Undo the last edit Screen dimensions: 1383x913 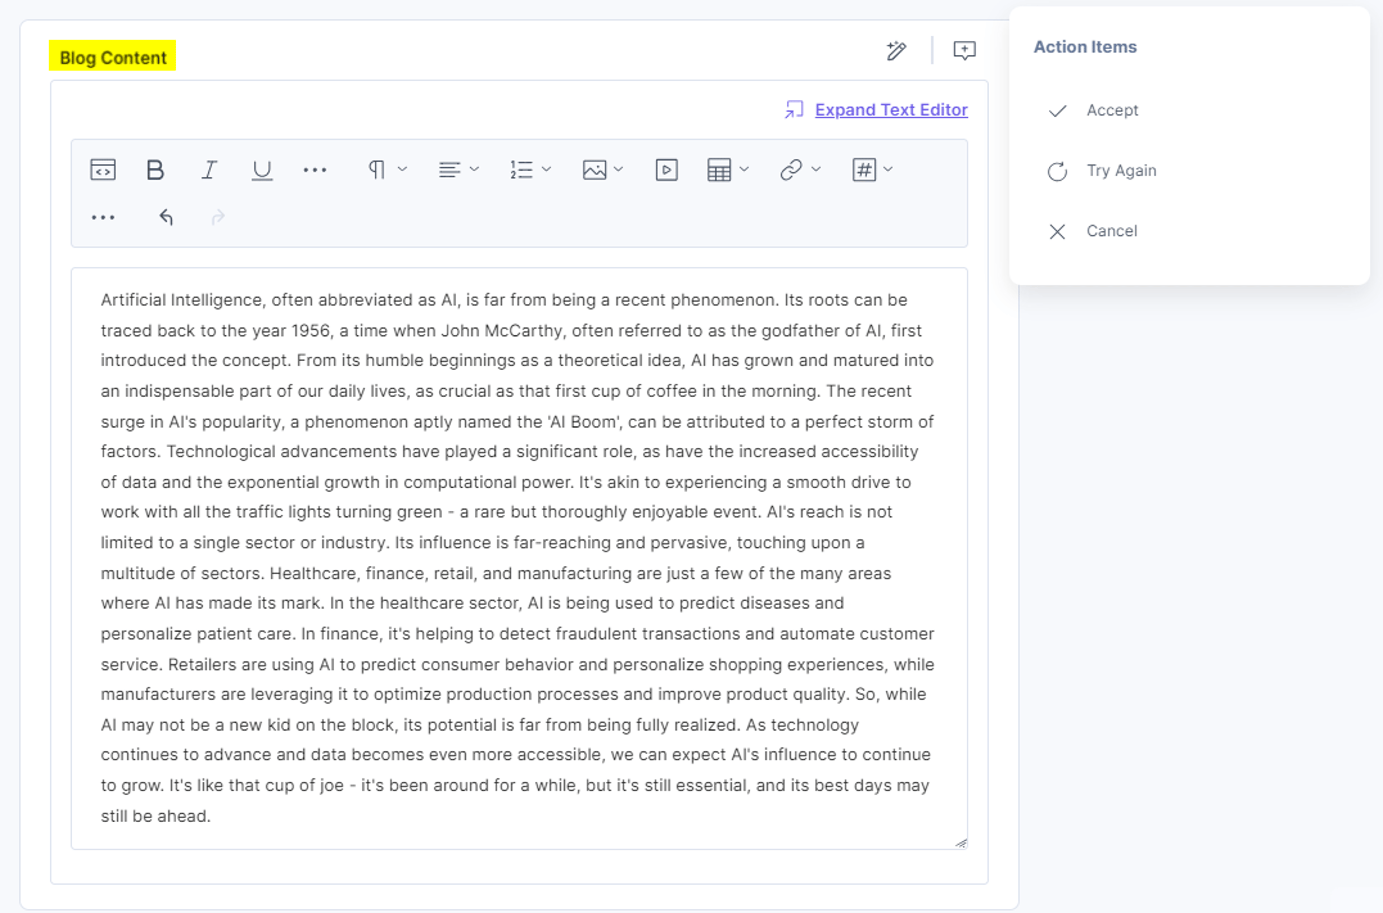click(166, 217)
